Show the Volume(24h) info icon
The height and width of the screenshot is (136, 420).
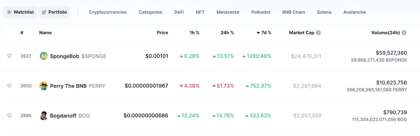point(404,33)
